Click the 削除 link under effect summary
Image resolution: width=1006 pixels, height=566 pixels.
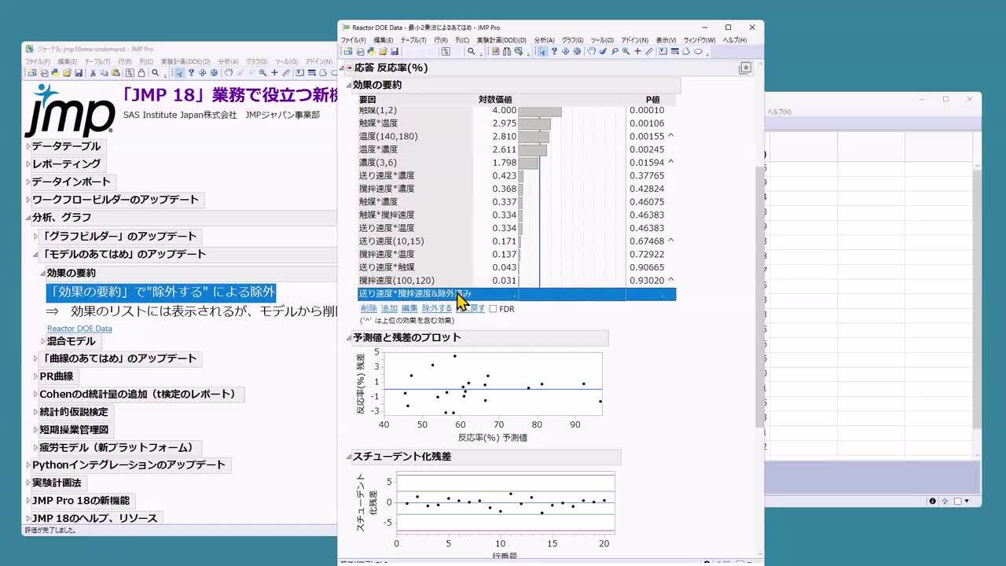[369, 309]
